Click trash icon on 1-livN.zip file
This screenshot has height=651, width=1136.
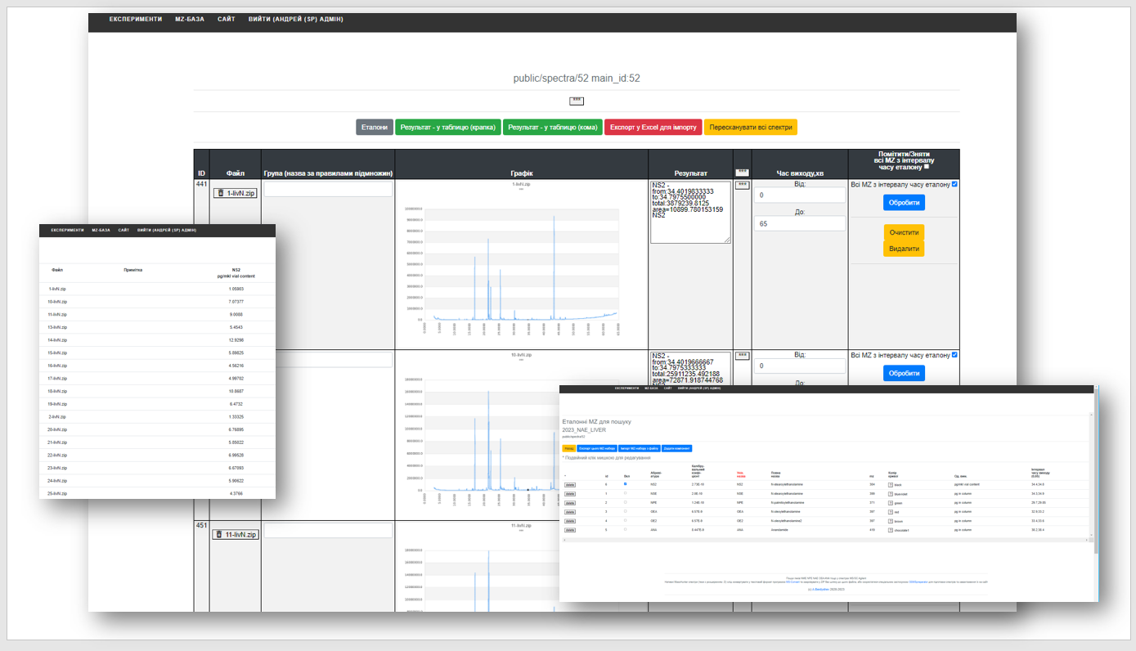(220, 193)
